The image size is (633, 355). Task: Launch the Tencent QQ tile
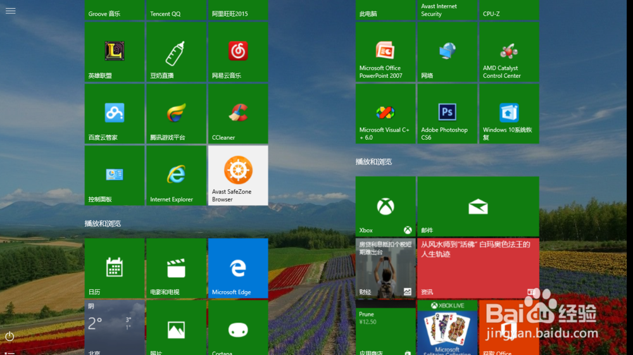[177, 9]
